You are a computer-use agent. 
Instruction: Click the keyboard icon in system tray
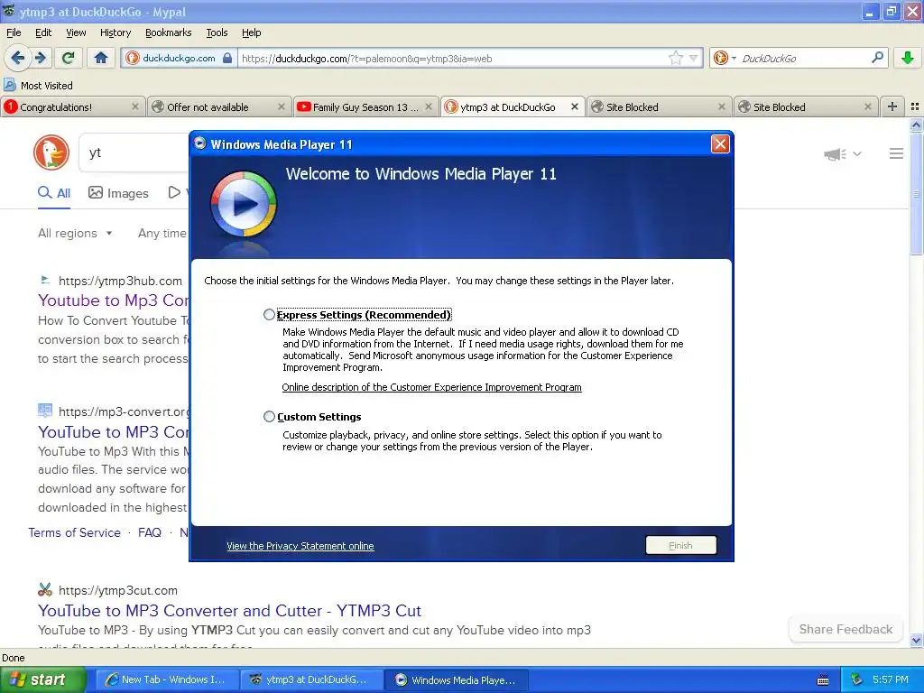pos(823,680)
